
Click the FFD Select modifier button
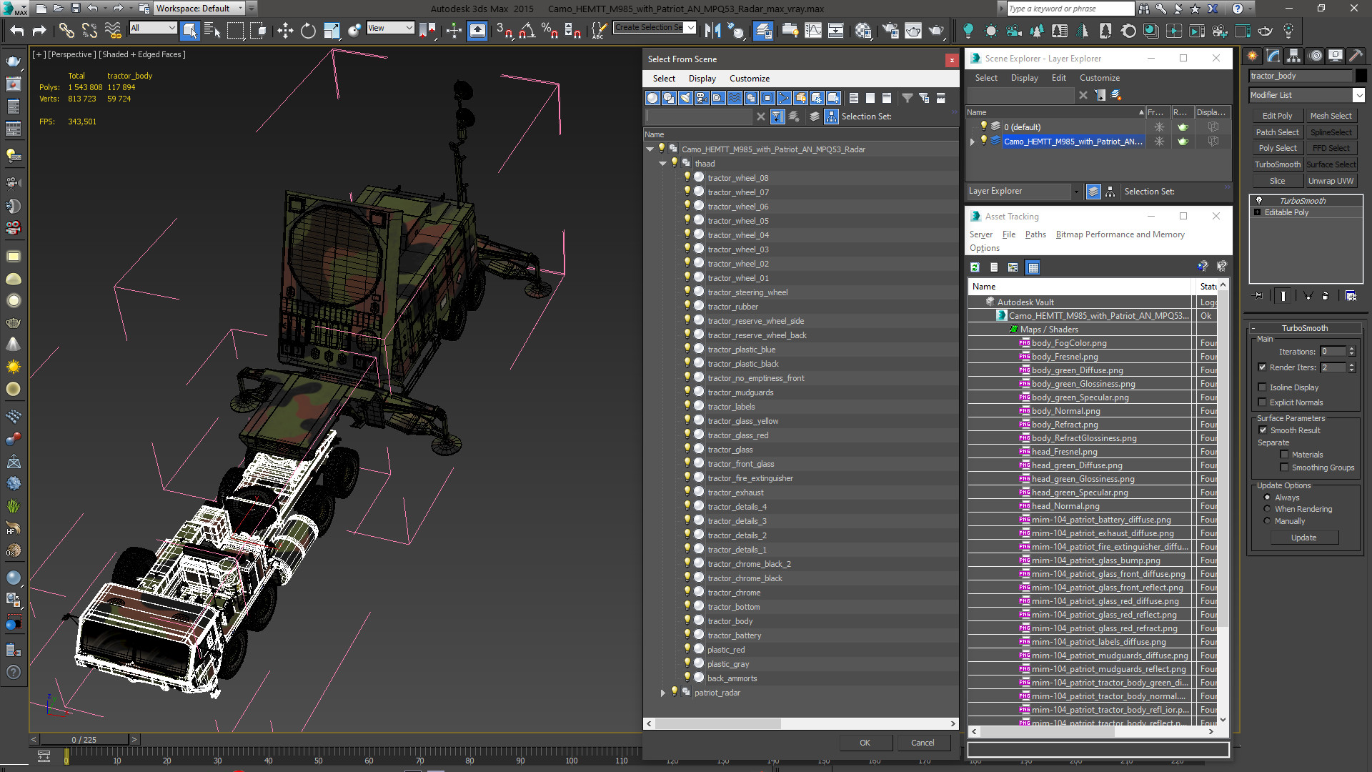(x=1331, y=148)
